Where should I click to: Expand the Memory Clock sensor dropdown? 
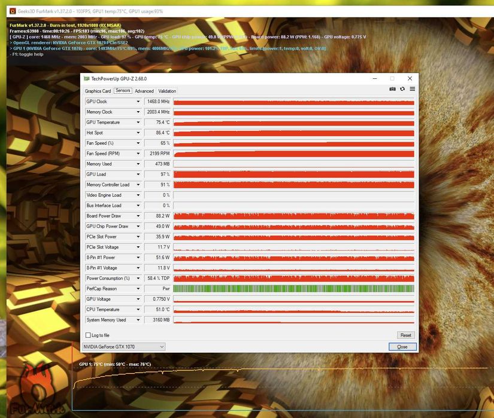pyautogui.click(x=138, y=112)
